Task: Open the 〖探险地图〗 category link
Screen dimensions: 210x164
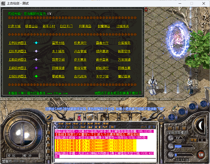Action: (x=18, y=76)
